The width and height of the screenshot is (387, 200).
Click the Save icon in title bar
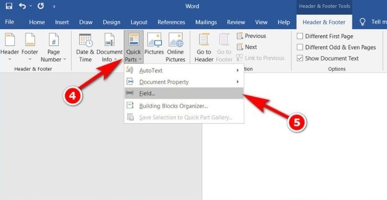[x=9, y=6]
